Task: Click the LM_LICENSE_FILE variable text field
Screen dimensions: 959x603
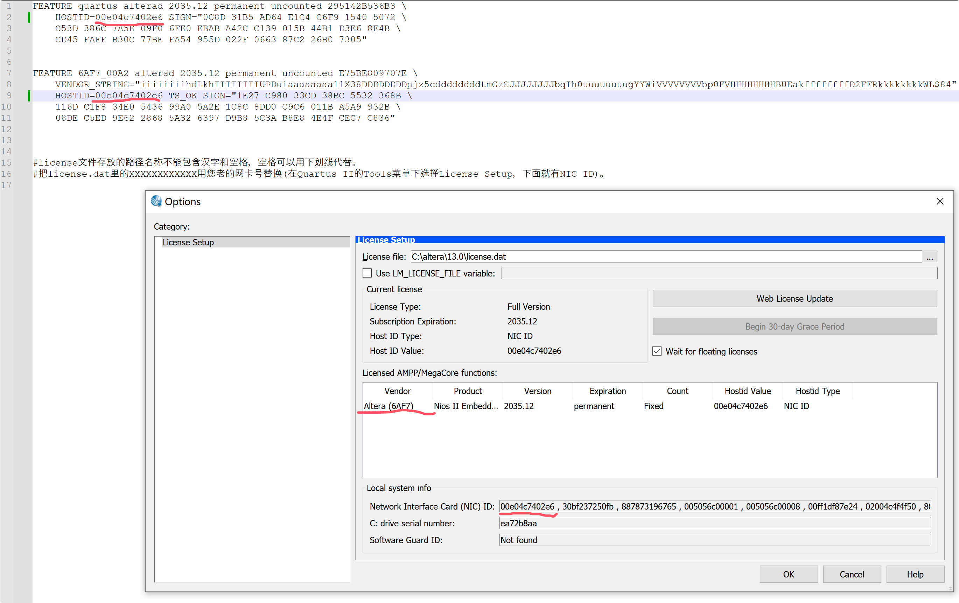Action: [719, 273]
